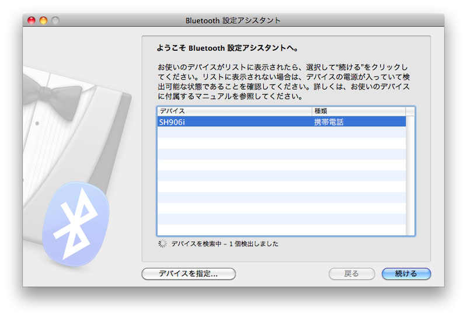Click the device list vertical scrollbar
467x318 pixels.
(x=410, y=175)
